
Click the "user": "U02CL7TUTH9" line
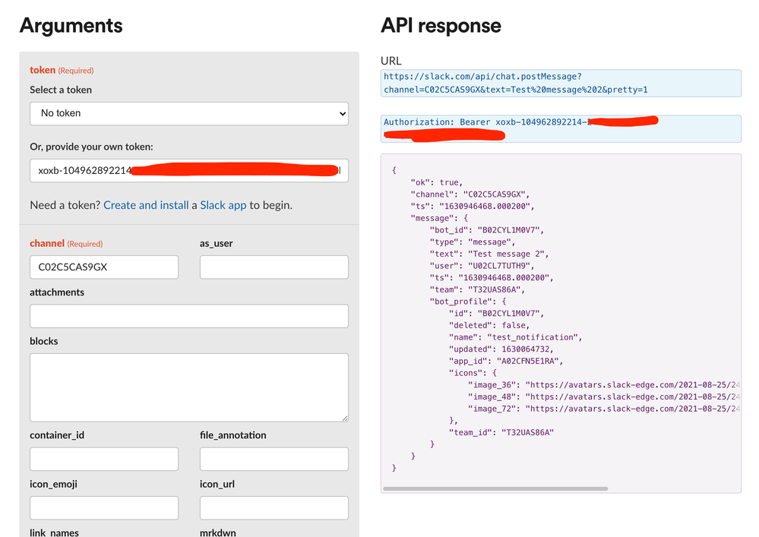pyautogui.click(x=482, y=266)
